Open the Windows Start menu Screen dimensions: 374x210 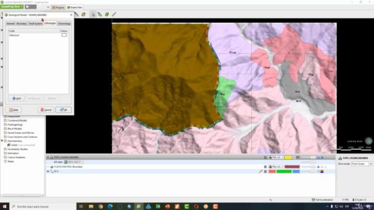(5, 206)
